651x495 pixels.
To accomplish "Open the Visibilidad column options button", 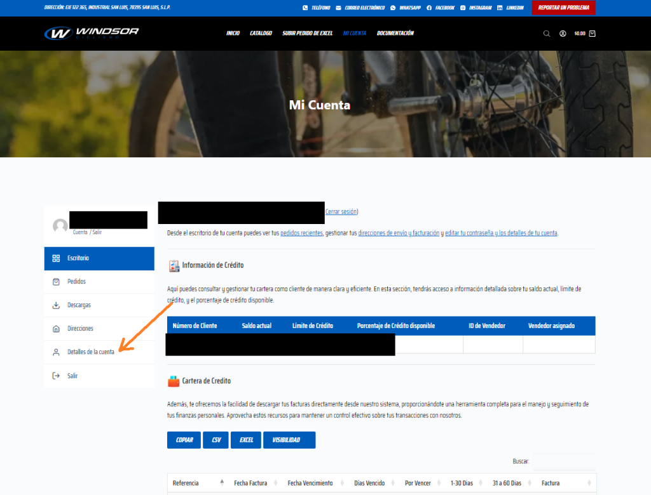I will [289, 440].
